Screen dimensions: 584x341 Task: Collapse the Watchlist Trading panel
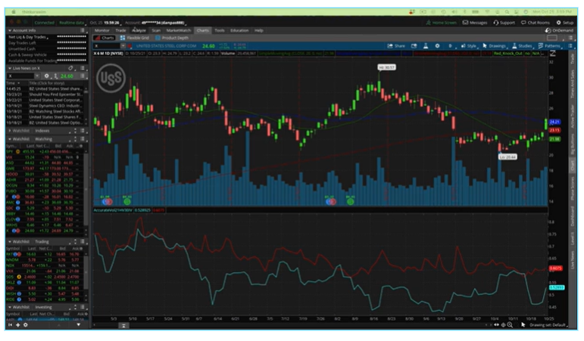pyautogui.click(x=10, y=242)
